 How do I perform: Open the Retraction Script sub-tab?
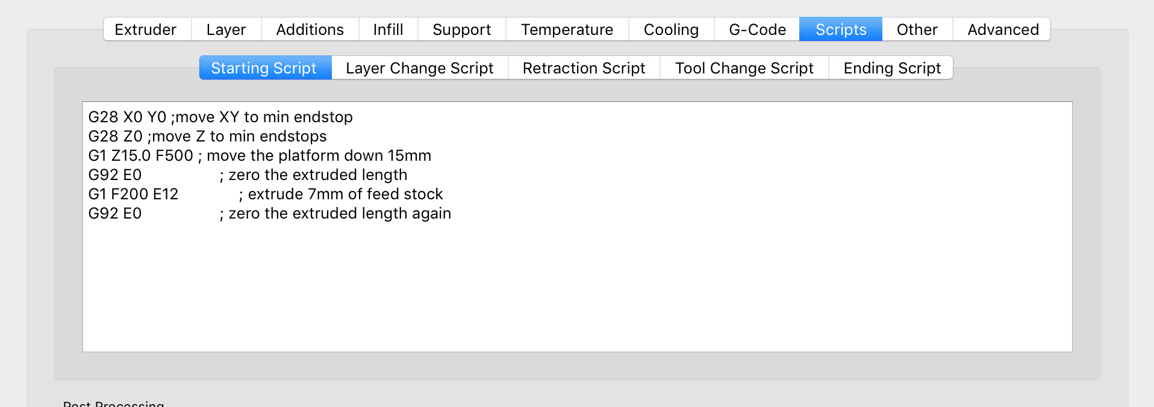click(584, 68)
